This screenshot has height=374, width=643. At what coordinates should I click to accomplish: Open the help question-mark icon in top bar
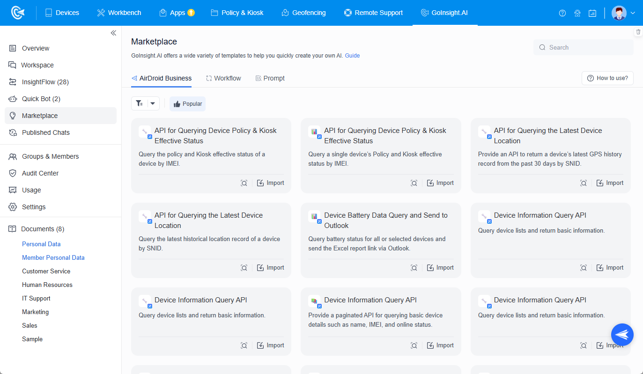562,13
